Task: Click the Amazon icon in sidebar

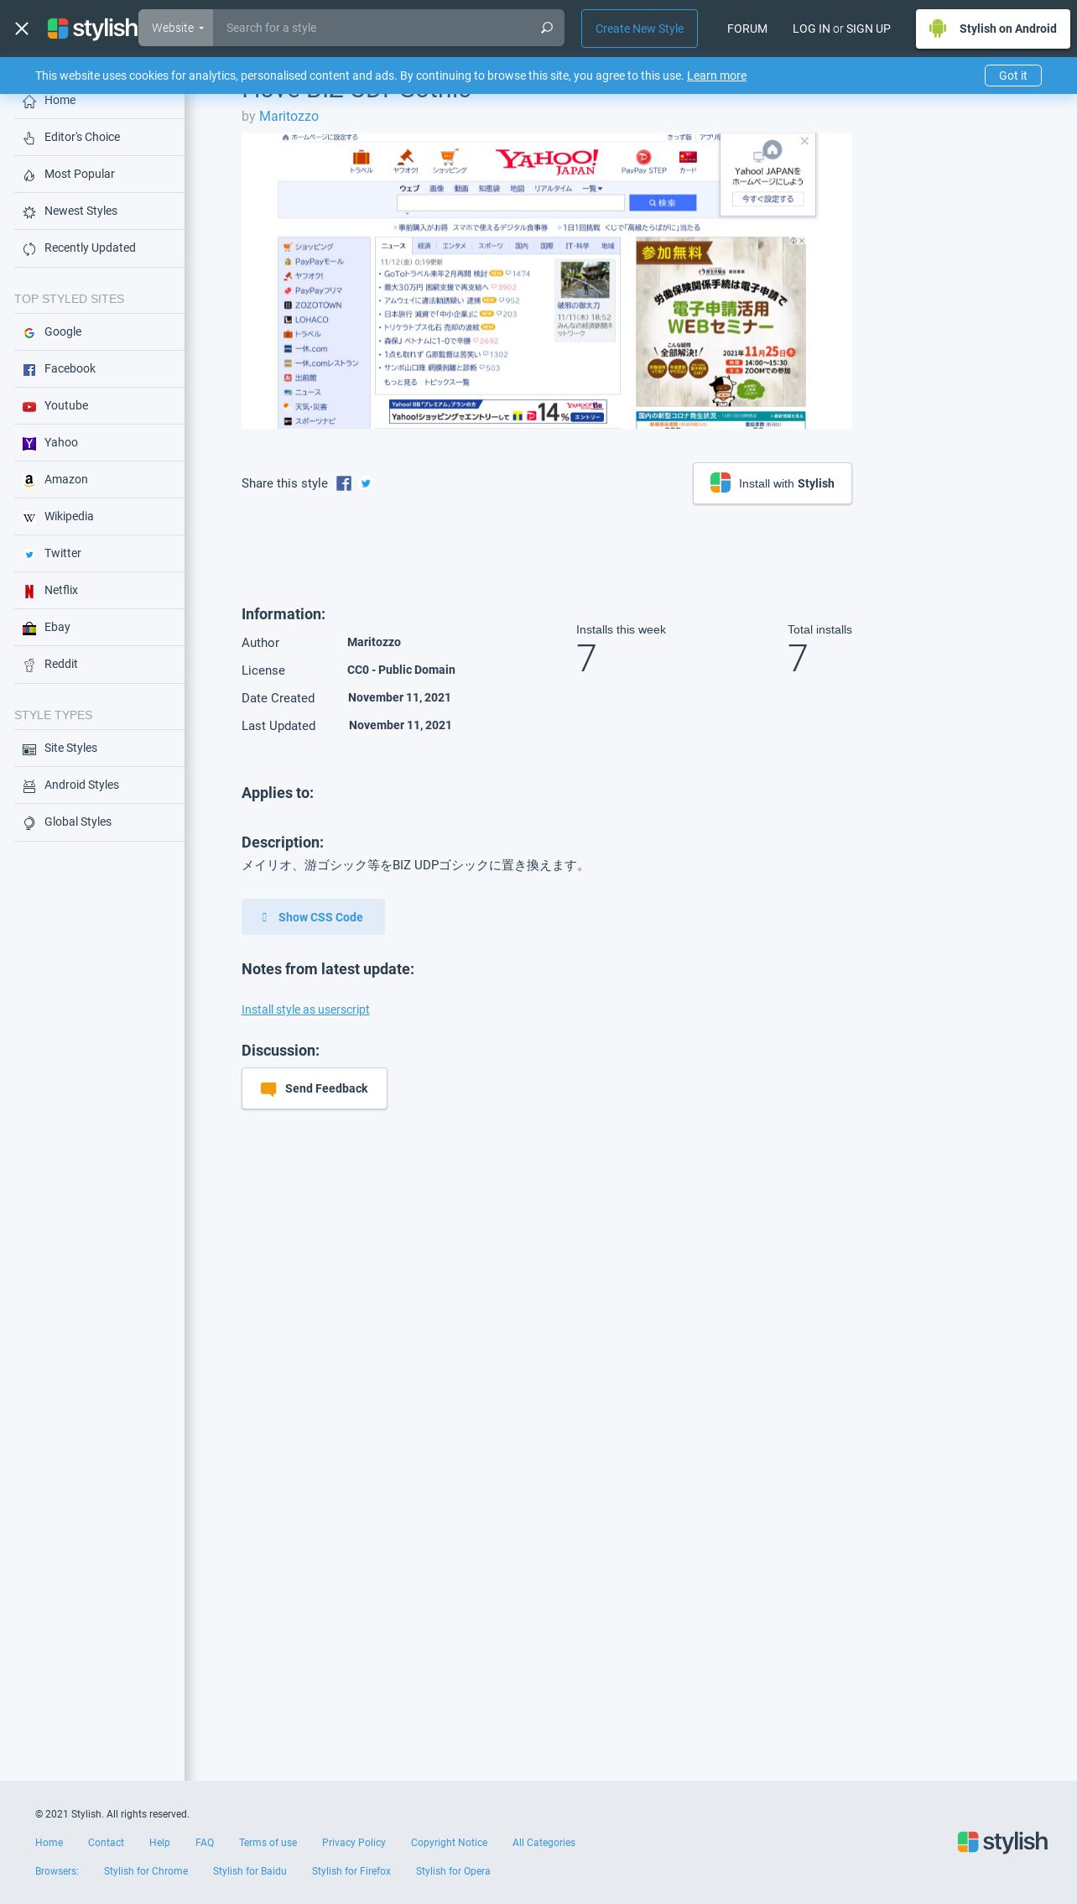Action: point(29,480)
